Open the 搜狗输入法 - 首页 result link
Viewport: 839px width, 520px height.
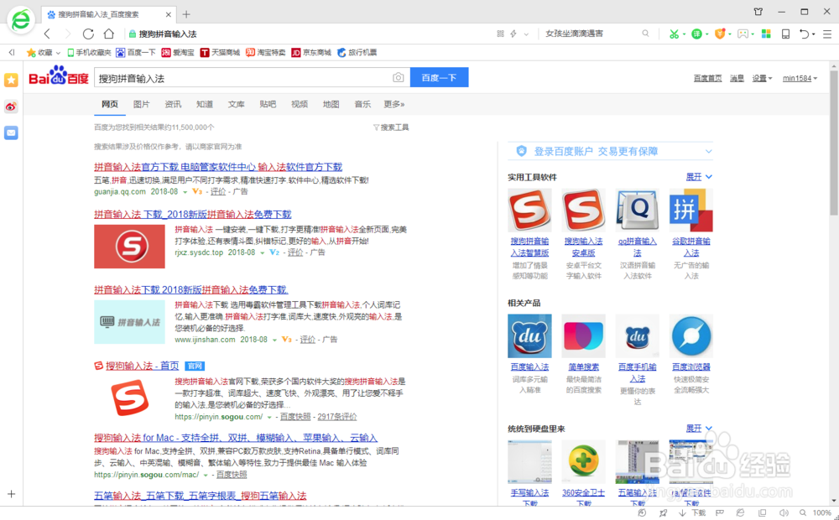coord(142,366)
